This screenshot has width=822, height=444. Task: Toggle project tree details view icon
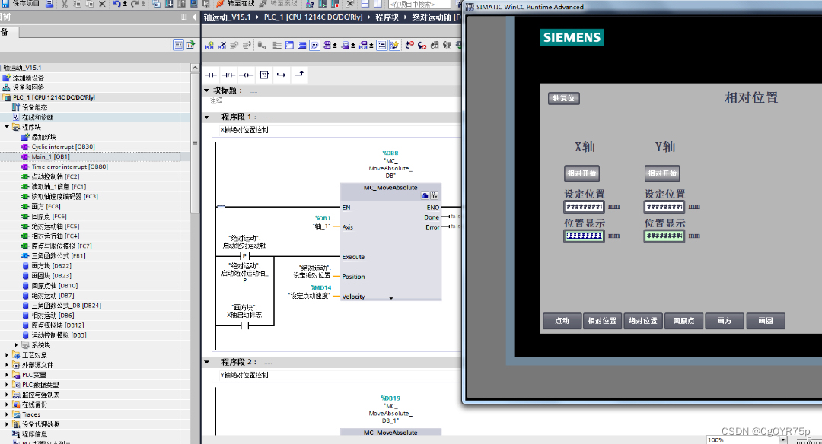tap(178, 45)
